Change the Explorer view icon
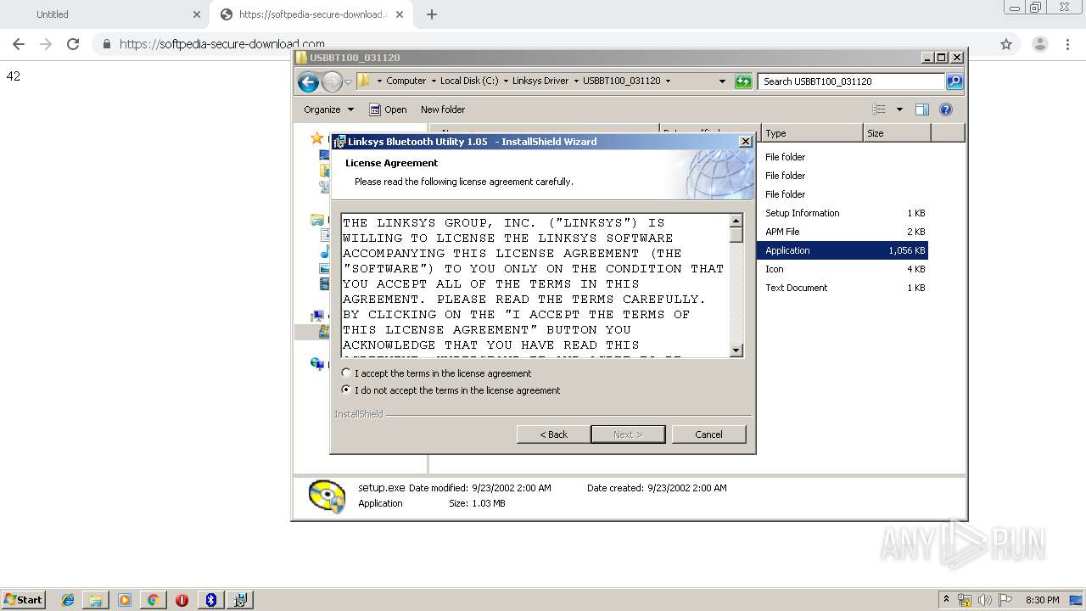The height and width of the screenshot is (611, 1086). coord(879,109)
